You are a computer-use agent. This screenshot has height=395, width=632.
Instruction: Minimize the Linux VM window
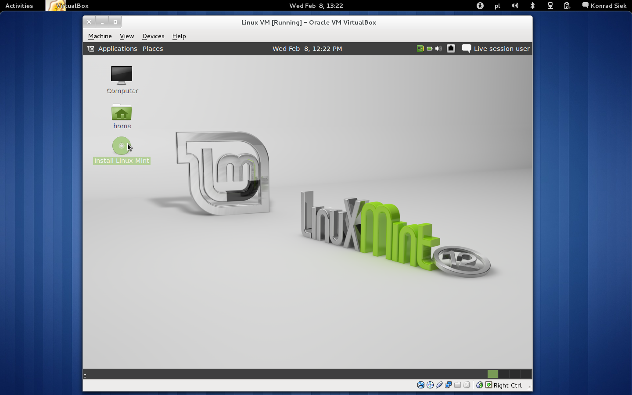[102, 22]
